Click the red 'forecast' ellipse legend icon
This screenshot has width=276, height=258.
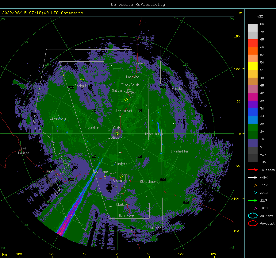[253, 223]
